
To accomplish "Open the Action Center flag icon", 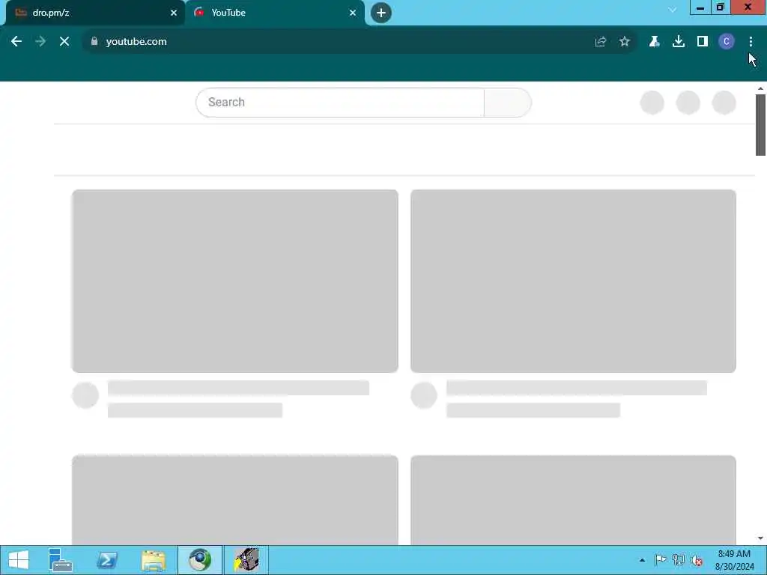I will pos(661,560).
